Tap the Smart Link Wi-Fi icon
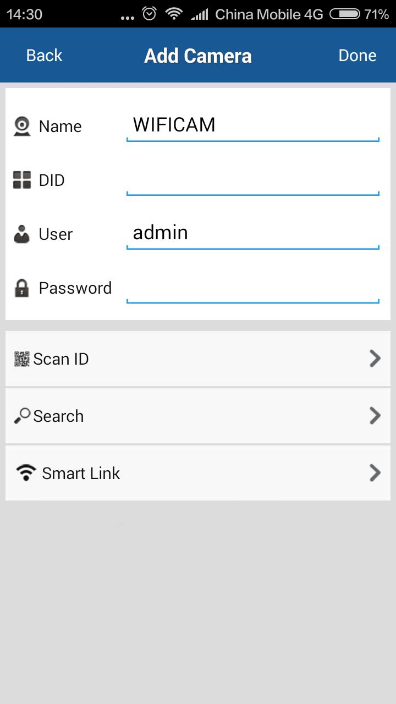The width and height of the screenshot is (396, 704). click(x=26, y=473)
